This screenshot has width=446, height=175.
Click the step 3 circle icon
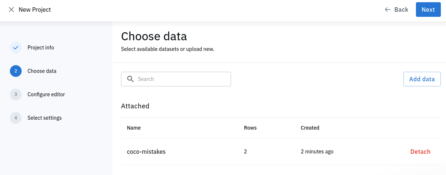click(16, 94)
